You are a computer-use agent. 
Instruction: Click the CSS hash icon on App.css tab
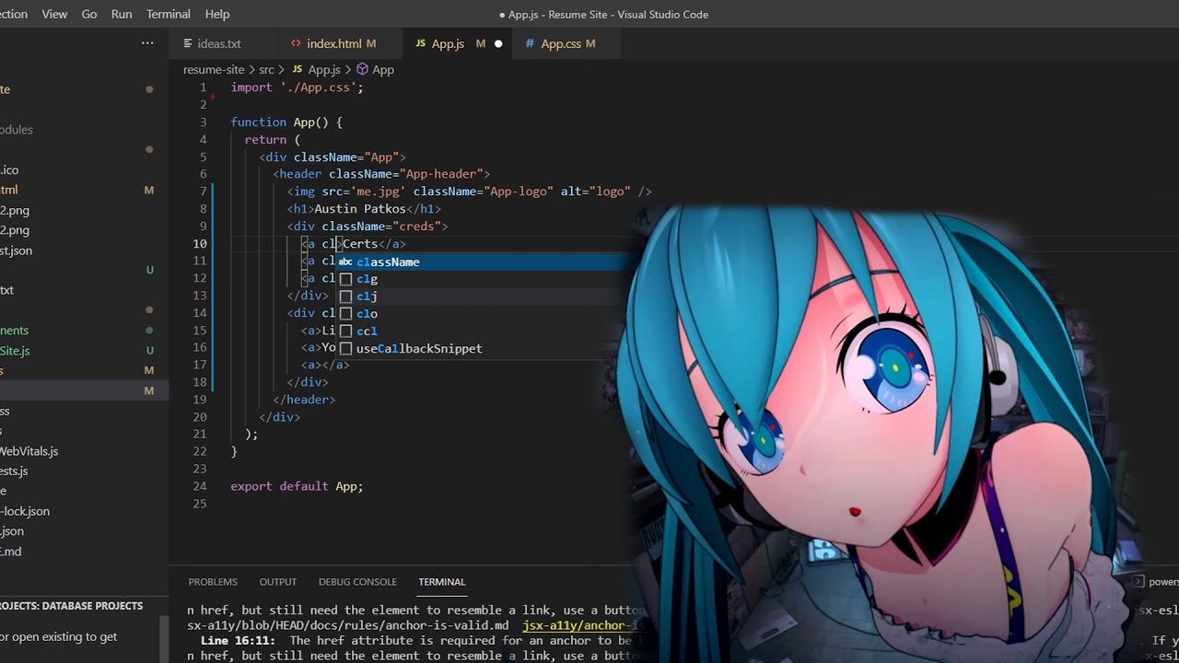click(530, 43)
